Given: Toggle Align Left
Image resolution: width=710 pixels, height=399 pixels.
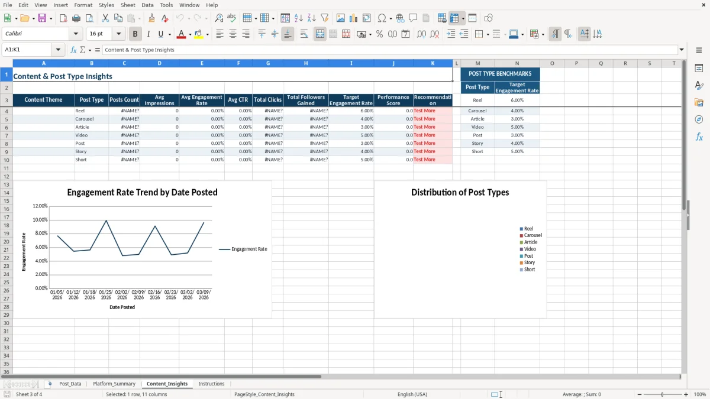Looking at the screenshot, I should coord(220,34).
